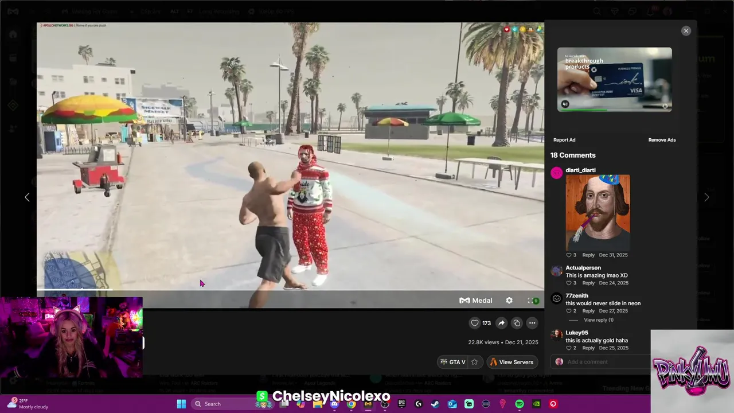Screen dimensions: 734x413
Task: Reply to Actualperson's comment
Action: [588, 283]
